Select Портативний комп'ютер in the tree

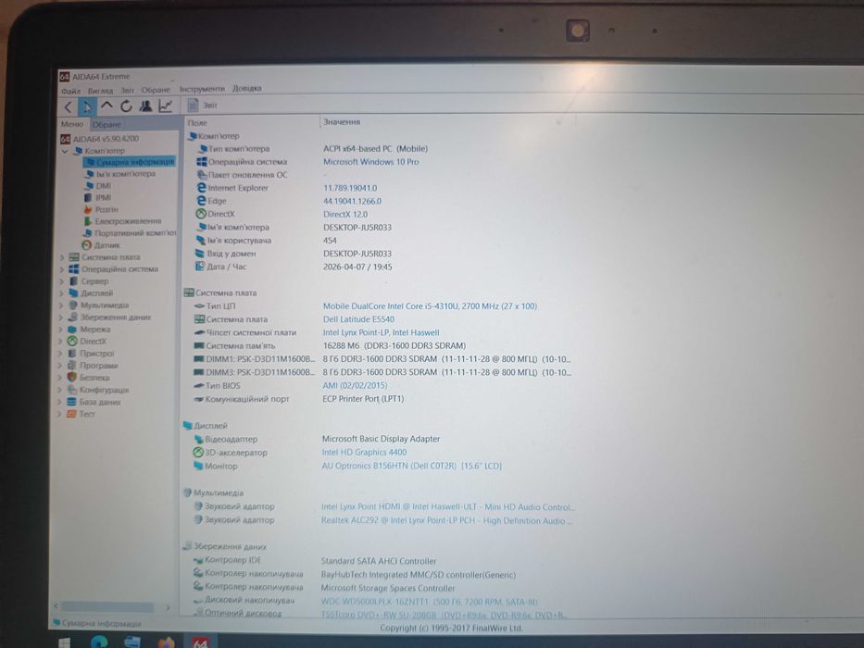point(130,233)
